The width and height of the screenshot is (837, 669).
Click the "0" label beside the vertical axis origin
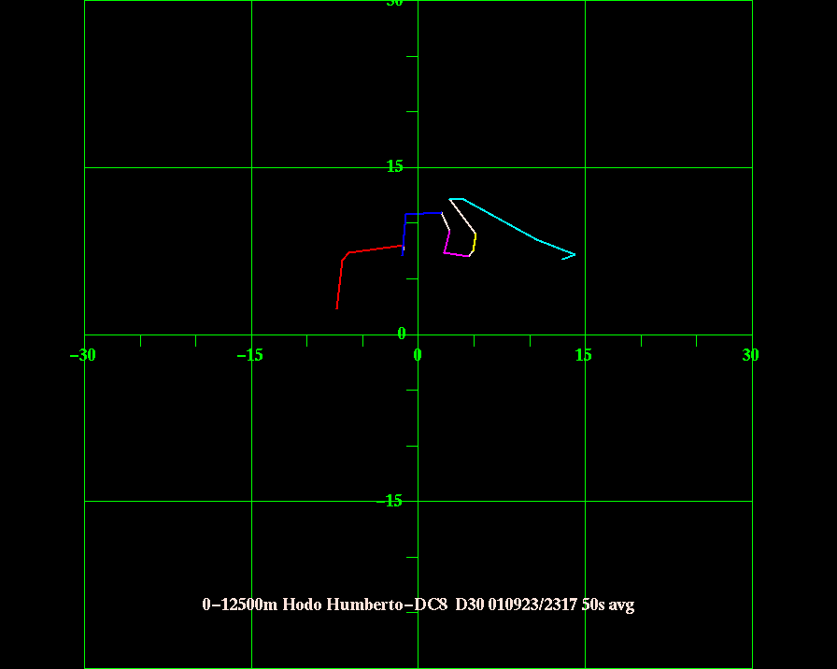coord(402,334)
